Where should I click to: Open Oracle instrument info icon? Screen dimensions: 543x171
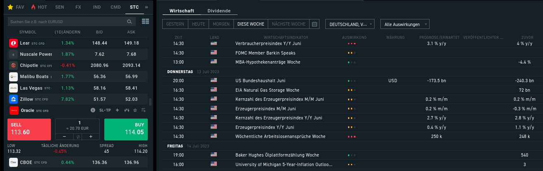(93, 110)
